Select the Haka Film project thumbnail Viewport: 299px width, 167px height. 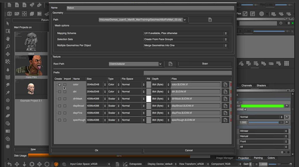[31, 66]
